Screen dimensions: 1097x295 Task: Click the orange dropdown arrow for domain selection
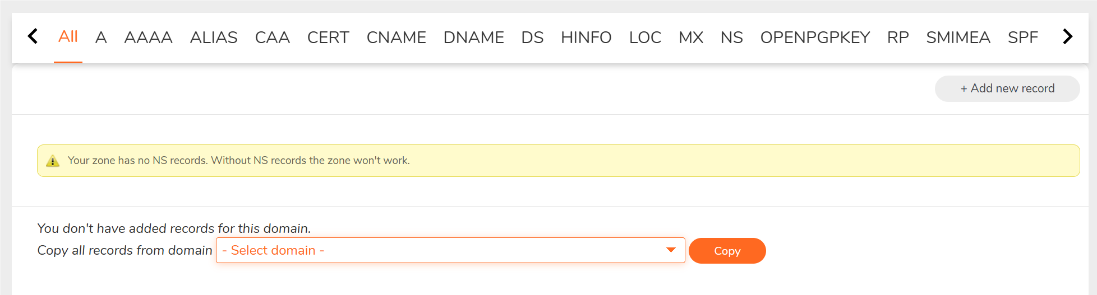(671, 250)
